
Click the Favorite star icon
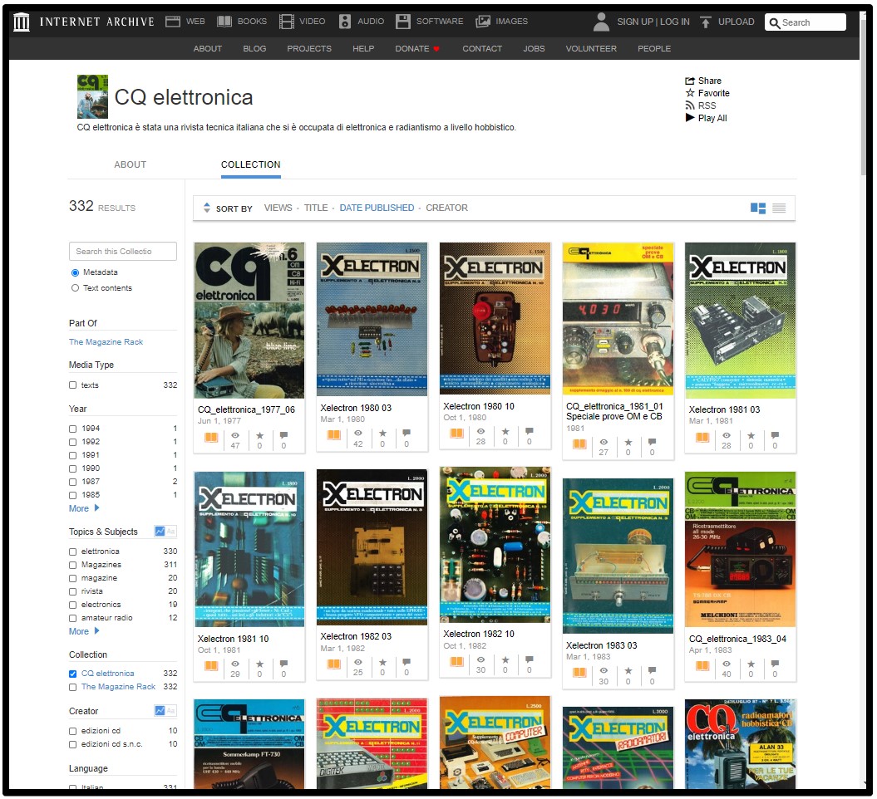point(690,93)
